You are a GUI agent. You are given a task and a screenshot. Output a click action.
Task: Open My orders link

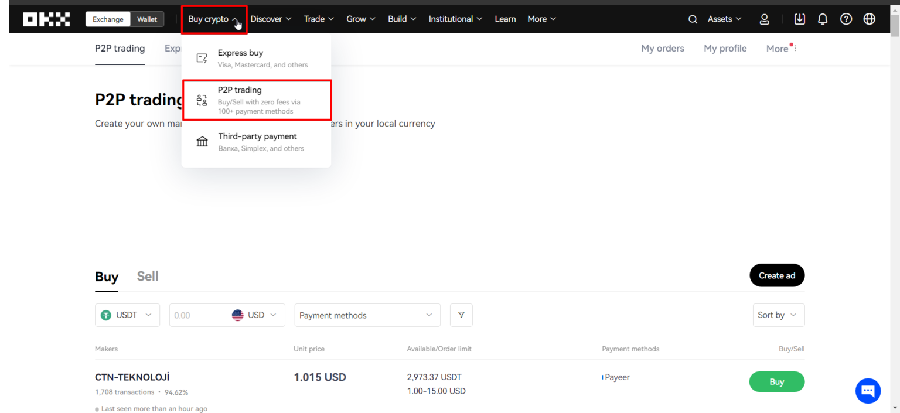point(663,48)
